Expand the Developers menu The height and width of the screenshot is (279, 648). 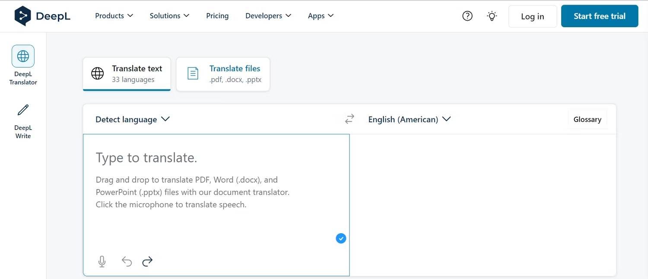268,16
